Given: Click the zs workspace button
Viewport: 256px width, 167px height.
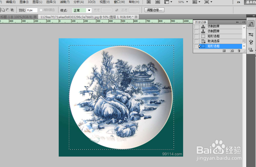Looking at the screenshot, I should click(239, 2).
